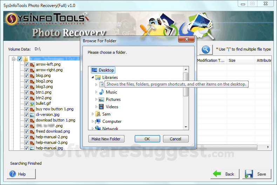Collapse the Libraries node

tap(93, 77)
